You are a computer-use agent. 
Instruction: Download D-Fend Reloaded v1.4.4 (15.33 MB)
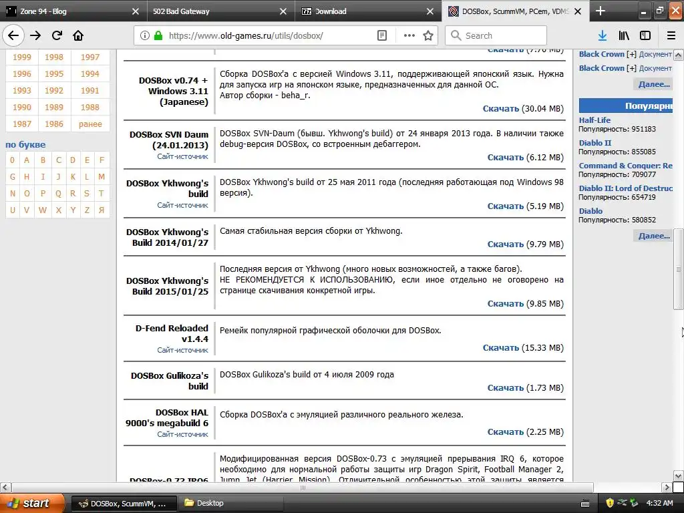coord(501,347)
